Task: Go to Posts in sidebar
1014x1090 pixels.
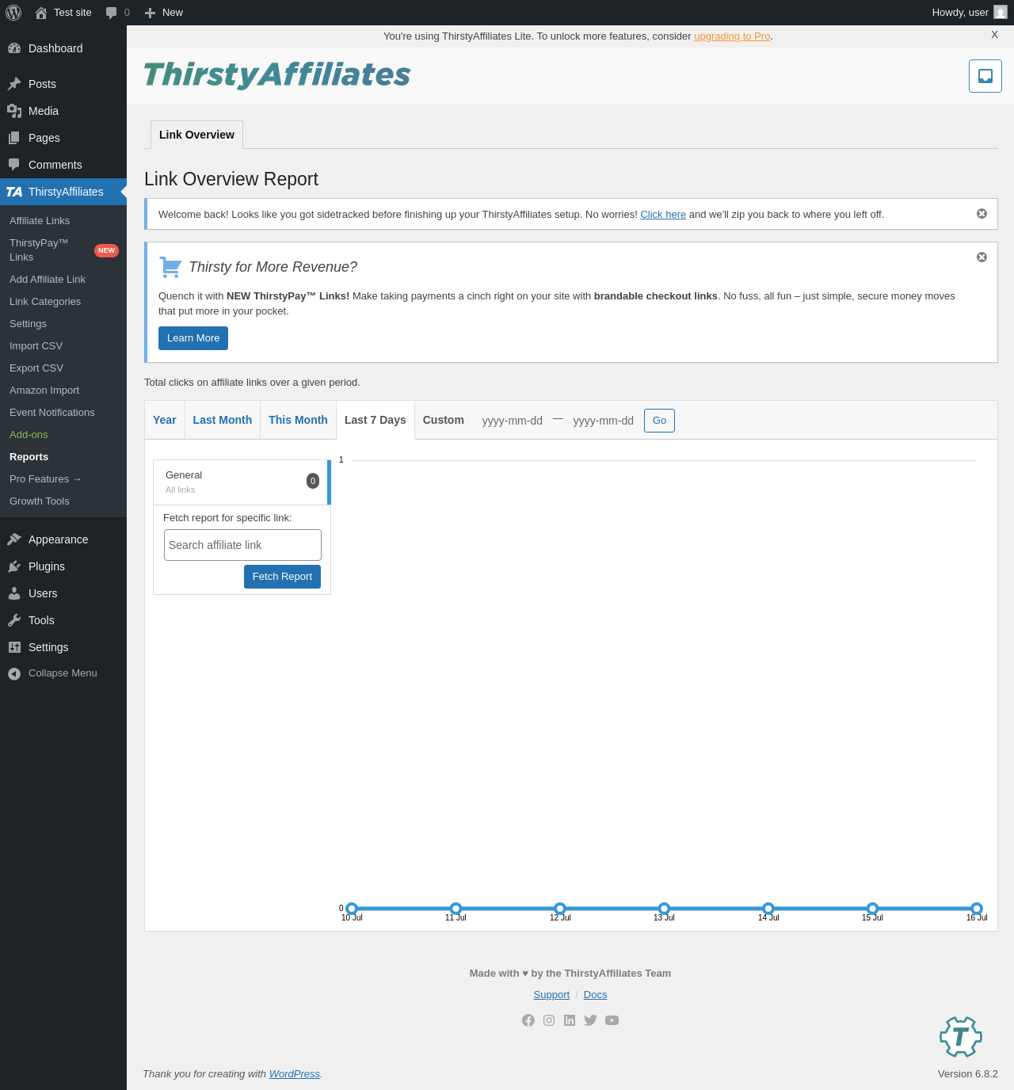Action: pyautogui.click(x=63, y=84)
